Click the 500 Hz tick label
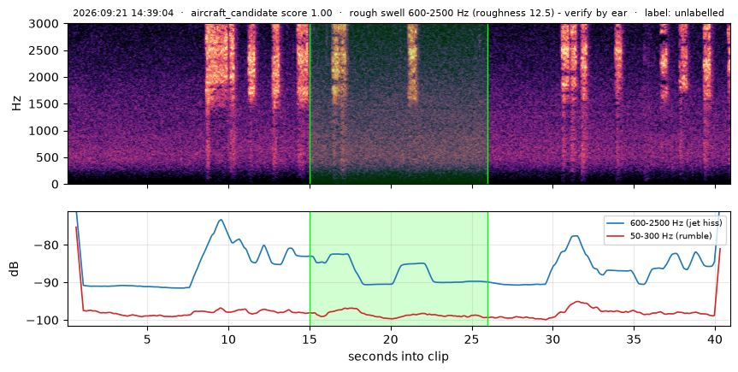This screenshot has width=738, height=372. pos(49,157)
